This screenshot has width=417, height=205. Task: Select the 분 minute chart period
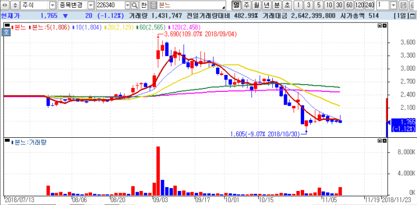coord(277,5)
